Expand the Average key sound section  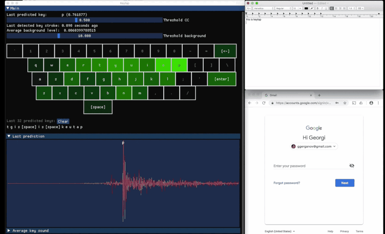[9, 231]
